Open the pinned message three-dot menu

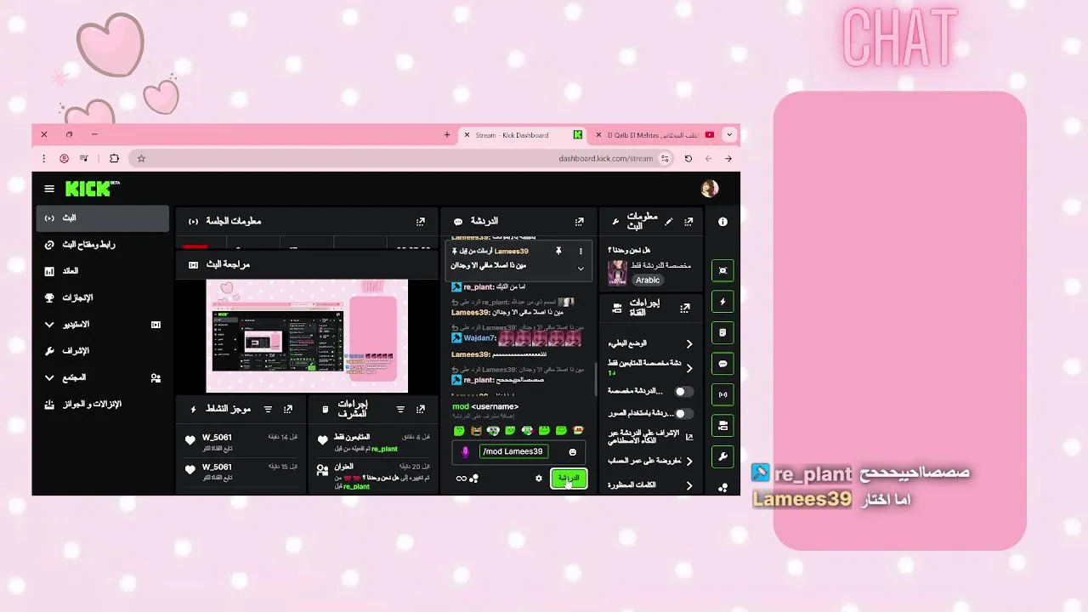(581, 252)
